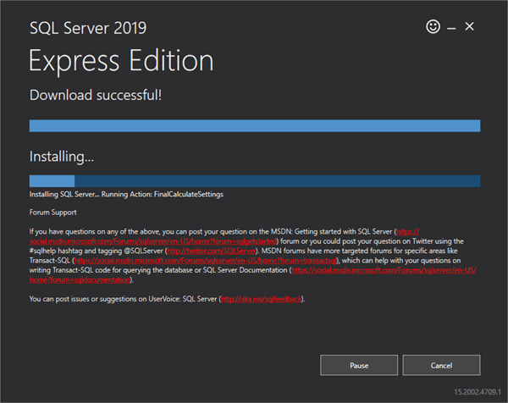Open the Transact-SQL forum link
This screenshot has width=508, height=403.
(x=206, y=261)
